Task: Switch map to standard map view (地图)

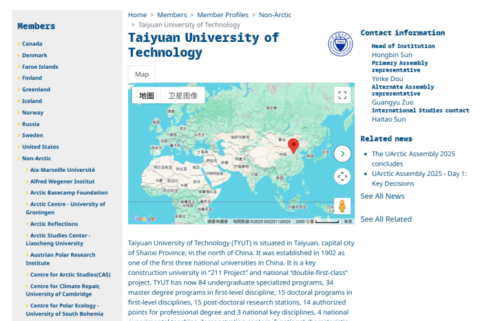Action: 147,96
